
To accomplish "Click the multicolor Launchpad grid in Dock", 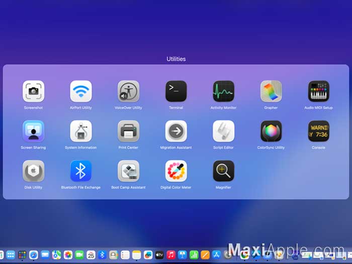I will pos(22,255).
